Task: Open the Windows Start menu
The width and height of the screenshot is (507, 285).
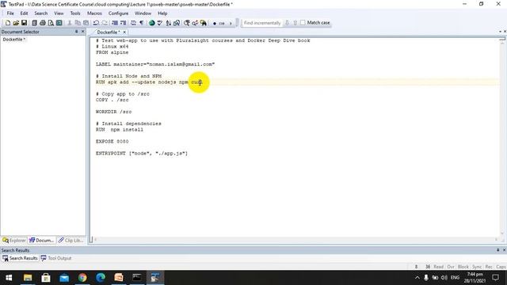Action: 9,278
